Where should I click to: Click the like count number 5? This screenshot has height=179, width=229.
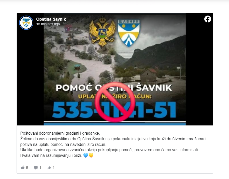coord(27,168)
